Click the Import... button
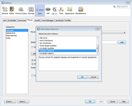 (23, 102)
